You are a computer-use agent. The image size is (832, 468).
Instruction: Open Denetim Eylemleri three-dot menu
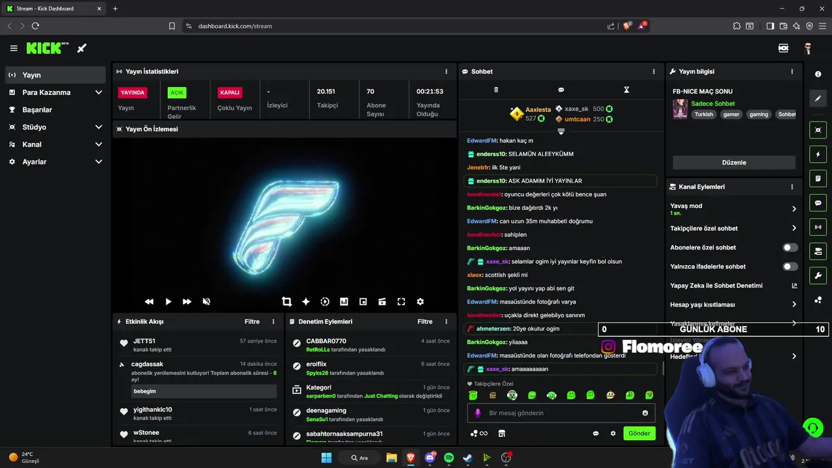[446, 322]
